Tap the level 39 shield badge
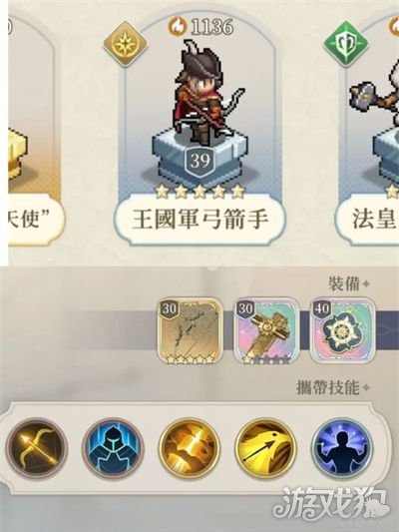Viewport: 399px width, 532px height. click(199, 161)
